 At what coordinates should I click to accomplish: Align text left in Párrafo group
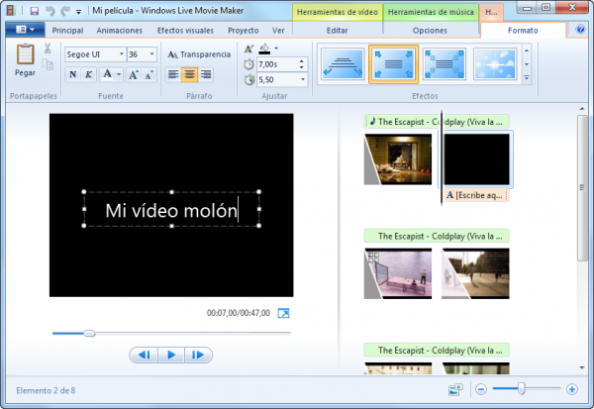[x=173, y=74]
